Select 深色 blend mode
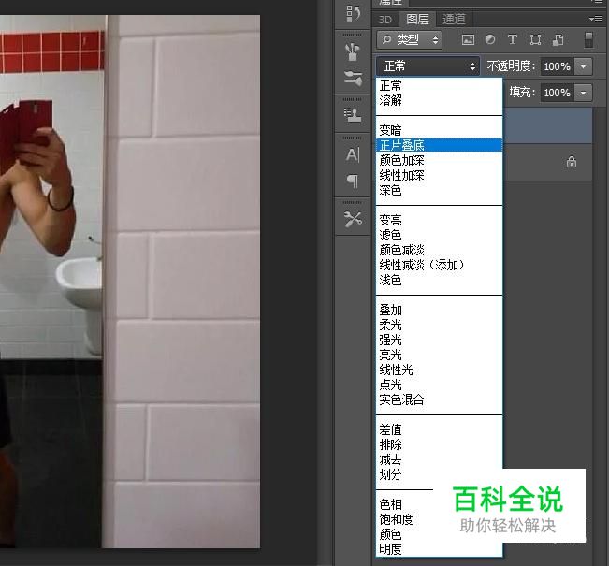Image resolution: width=609 pixels, height=566 pixels. (440, 190)
